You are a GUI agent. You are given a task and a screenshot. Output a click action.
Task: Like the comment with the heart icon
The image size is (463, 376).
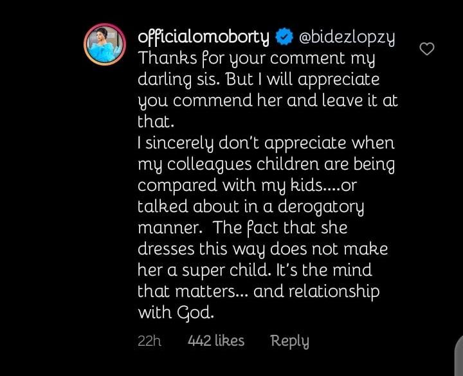coord(426,49)
